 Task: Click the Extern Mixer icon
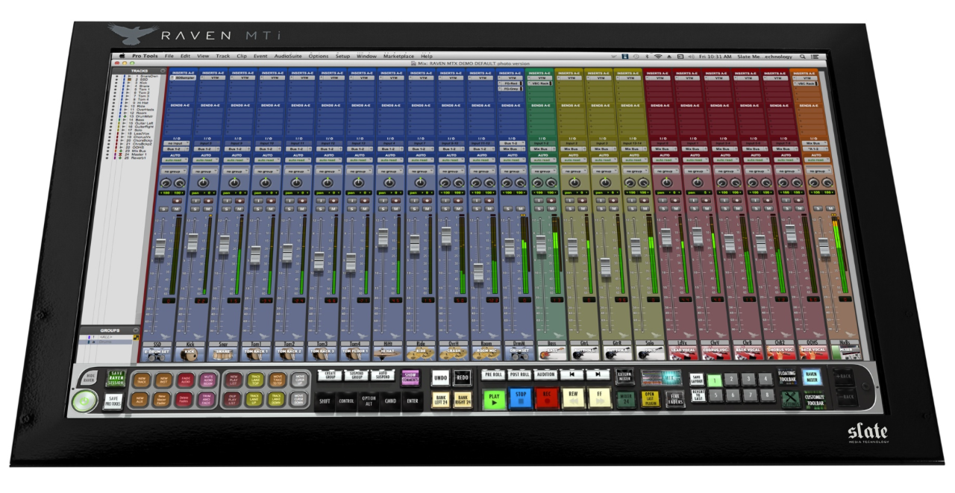624,377
